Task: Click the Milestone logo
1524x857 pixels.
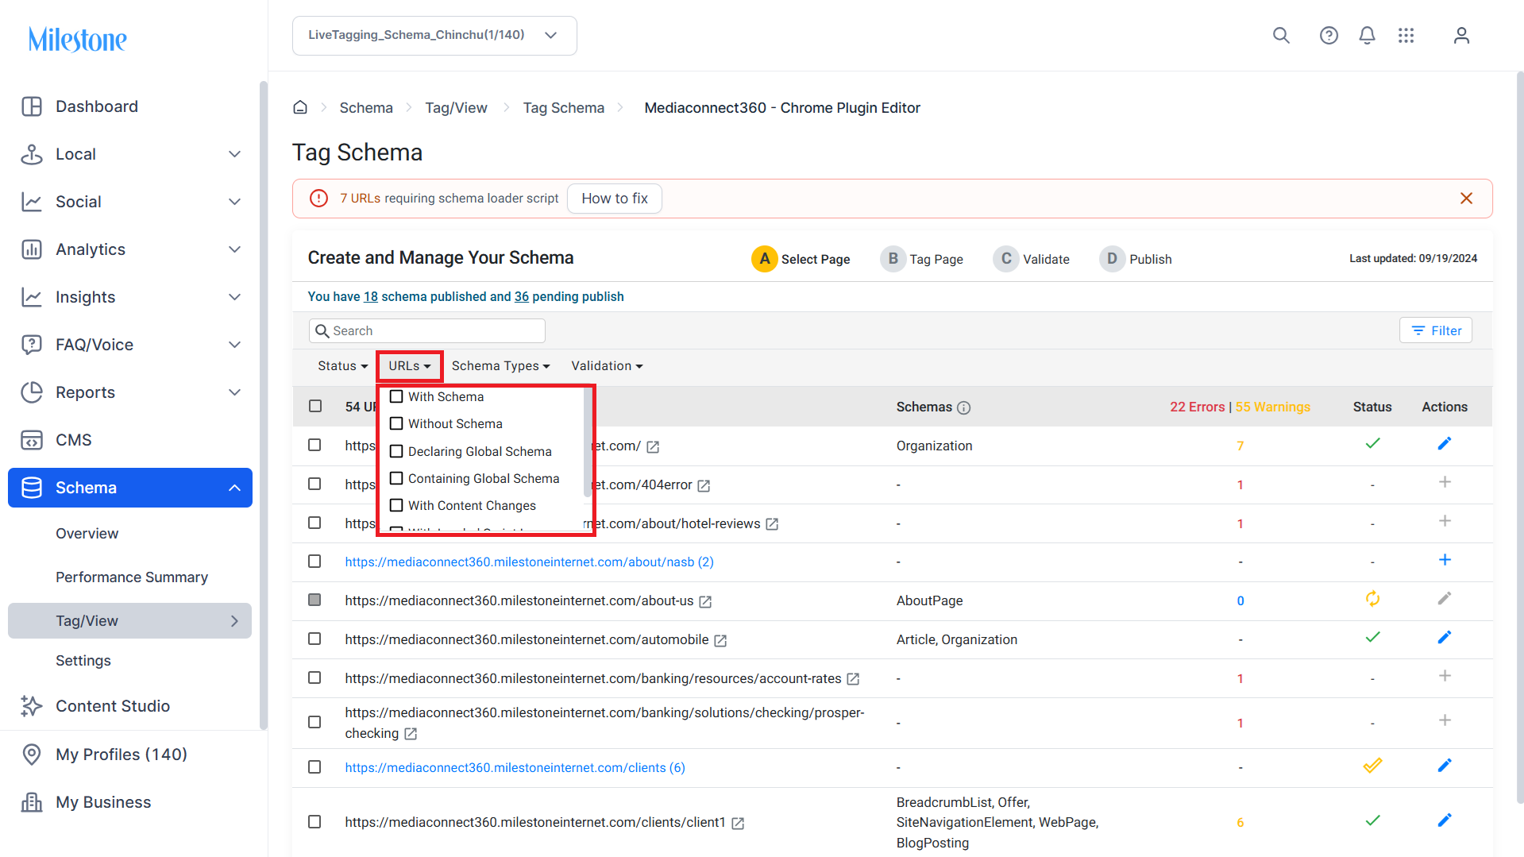Action: point(78,39)
